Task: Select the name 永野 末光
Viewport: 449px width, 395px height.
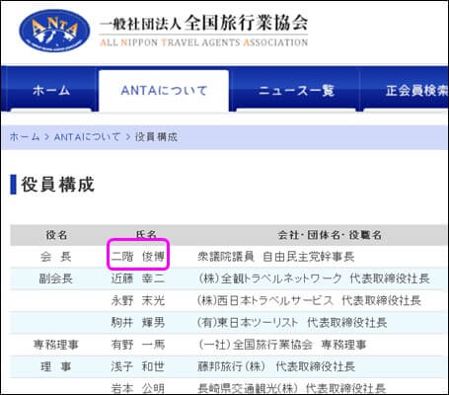Action: (x=138, y=300)
